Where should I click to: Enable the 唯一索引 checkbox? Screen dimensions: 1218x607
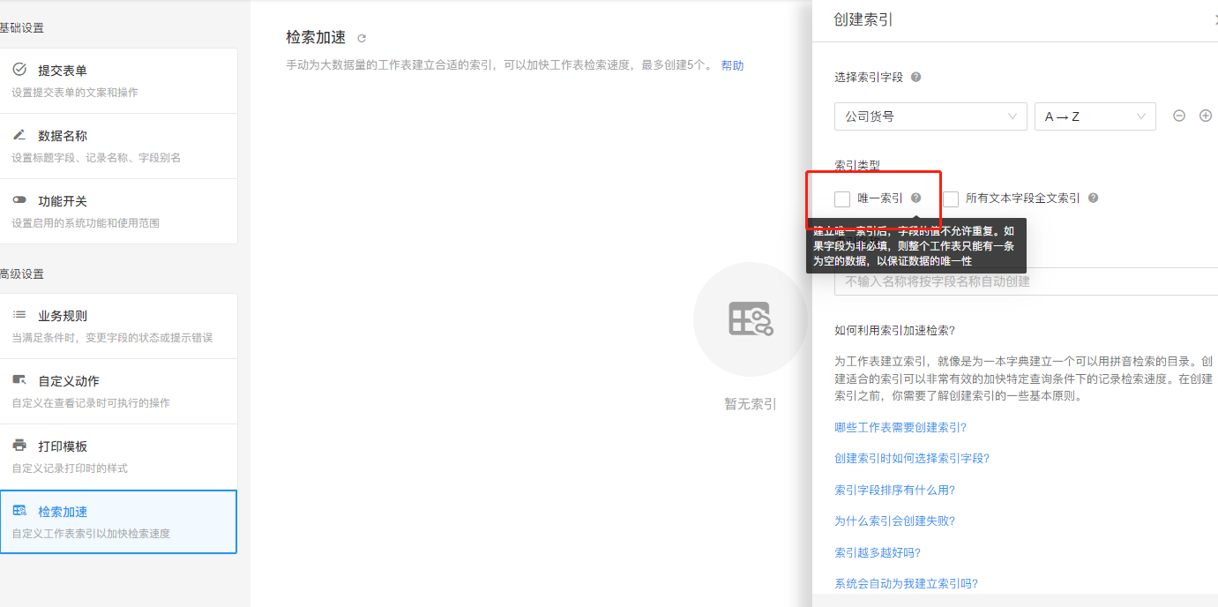coord(842,199)
